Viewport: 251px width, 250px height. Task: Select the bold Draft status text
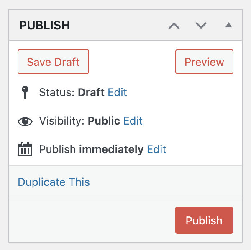coord(91,92)
